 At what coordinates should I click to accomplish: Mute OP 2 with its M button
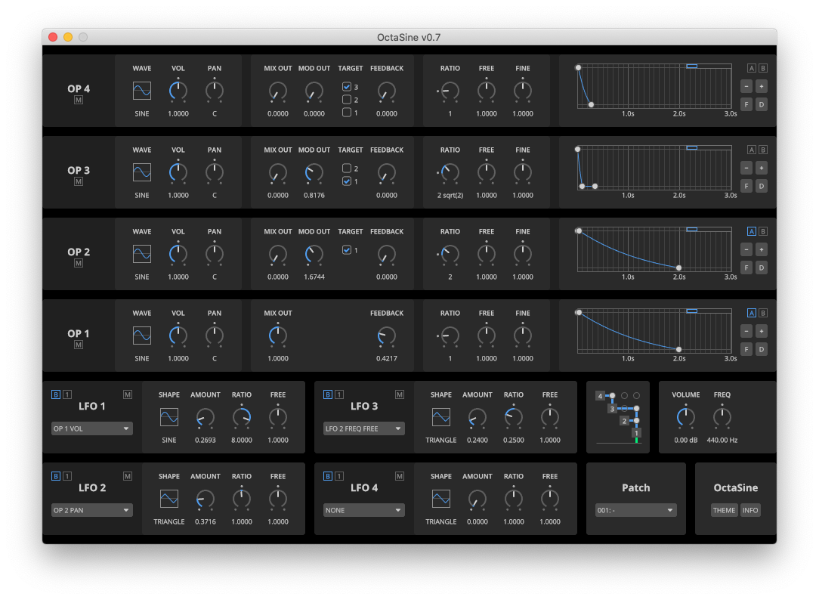click(79, 263)
